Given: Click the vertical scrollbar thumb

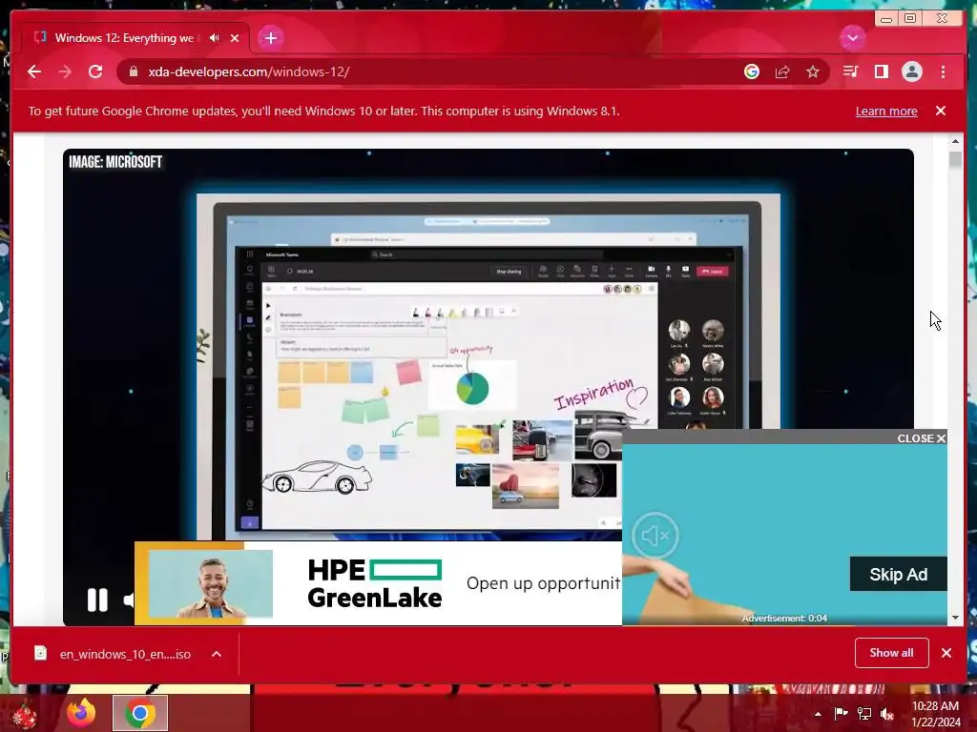Looking at the screenshot, I should (x=955, y=159).
